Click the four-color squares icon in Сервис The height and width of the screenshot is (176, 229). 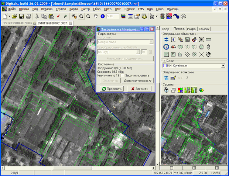[180, 90]
